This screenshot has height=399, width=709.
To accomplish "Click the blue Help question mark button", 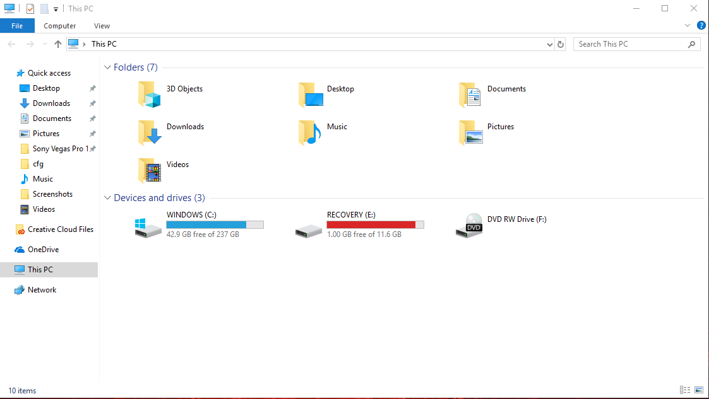I will coord(701,25).
